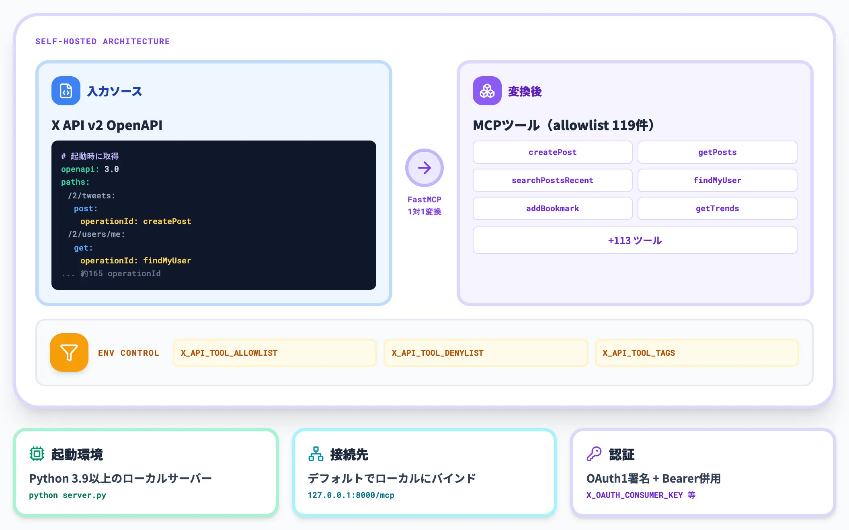Click the '# 起動時に取得' comment line

tap(90, 156)
